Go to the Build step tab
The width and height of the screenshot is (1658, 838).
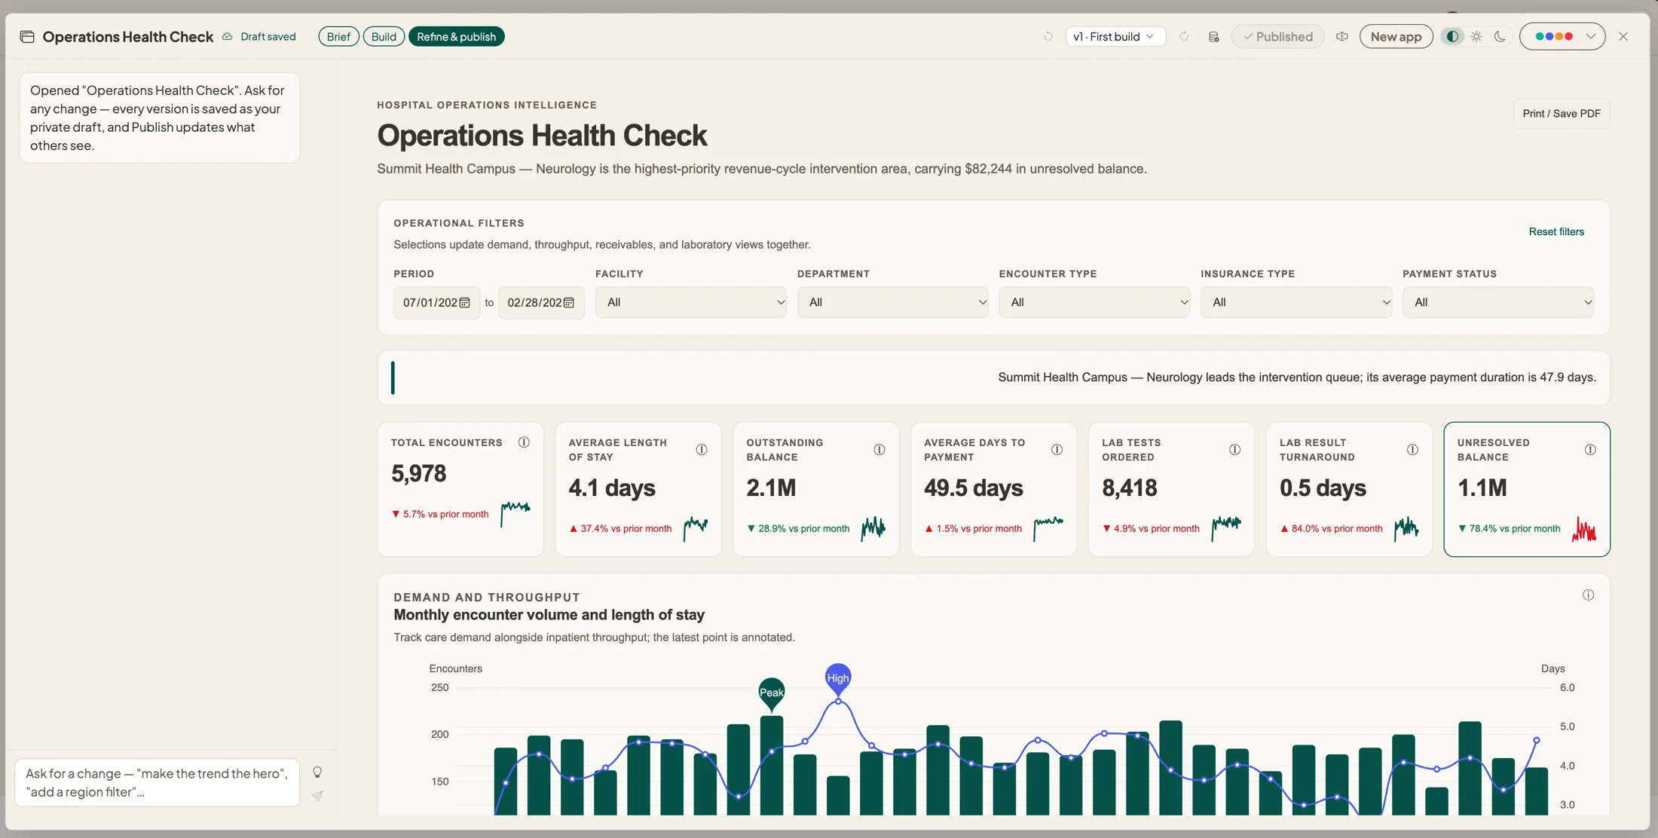coord(384,36)
